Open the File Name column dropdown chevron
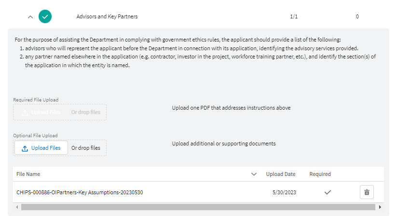This screenshot has width=397, height=216. click(x=254, y=174)
